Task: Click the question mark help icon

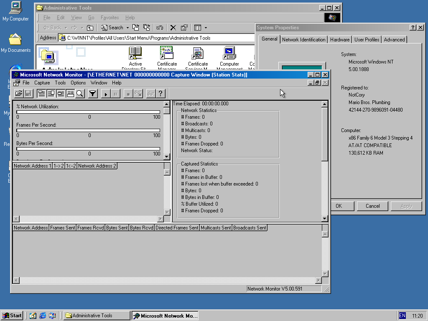Action: (160, 94)
